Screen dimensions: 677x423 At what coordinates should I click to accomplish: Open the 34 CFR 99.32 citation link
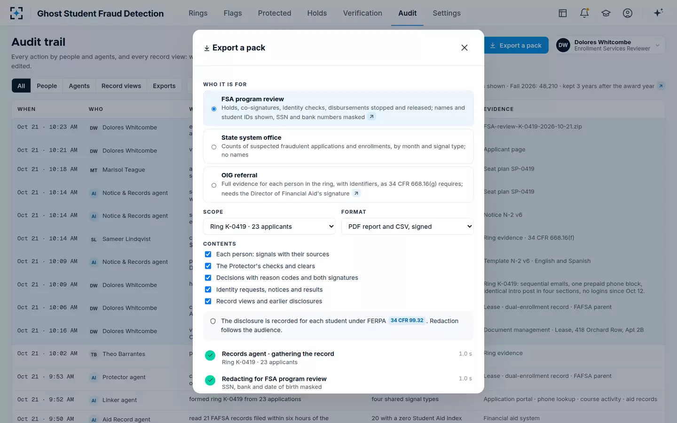407,321
